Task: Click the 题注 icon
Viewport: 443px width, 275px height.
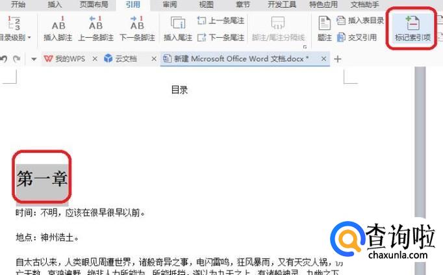Action: click(x=325, y=29)
